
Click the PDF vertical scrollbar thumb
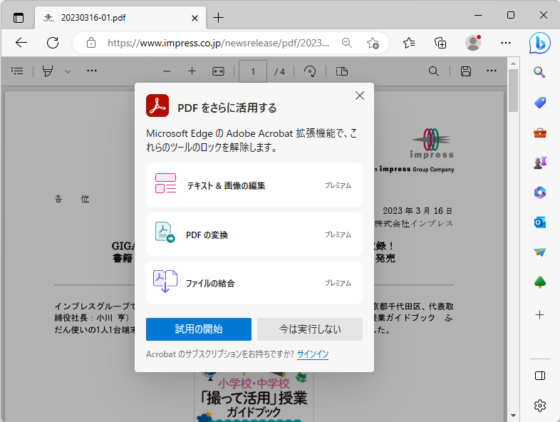coord(513,91)
